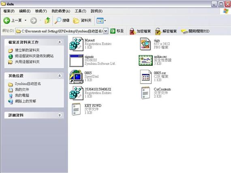Click the green Back arrow button
The image size is (231, 173).
(7, 20)
